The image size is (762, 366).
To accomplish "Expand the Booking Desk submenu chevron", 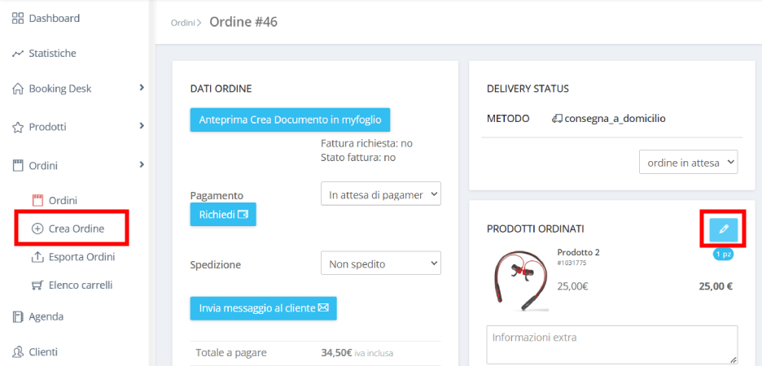I will point(141,88).
